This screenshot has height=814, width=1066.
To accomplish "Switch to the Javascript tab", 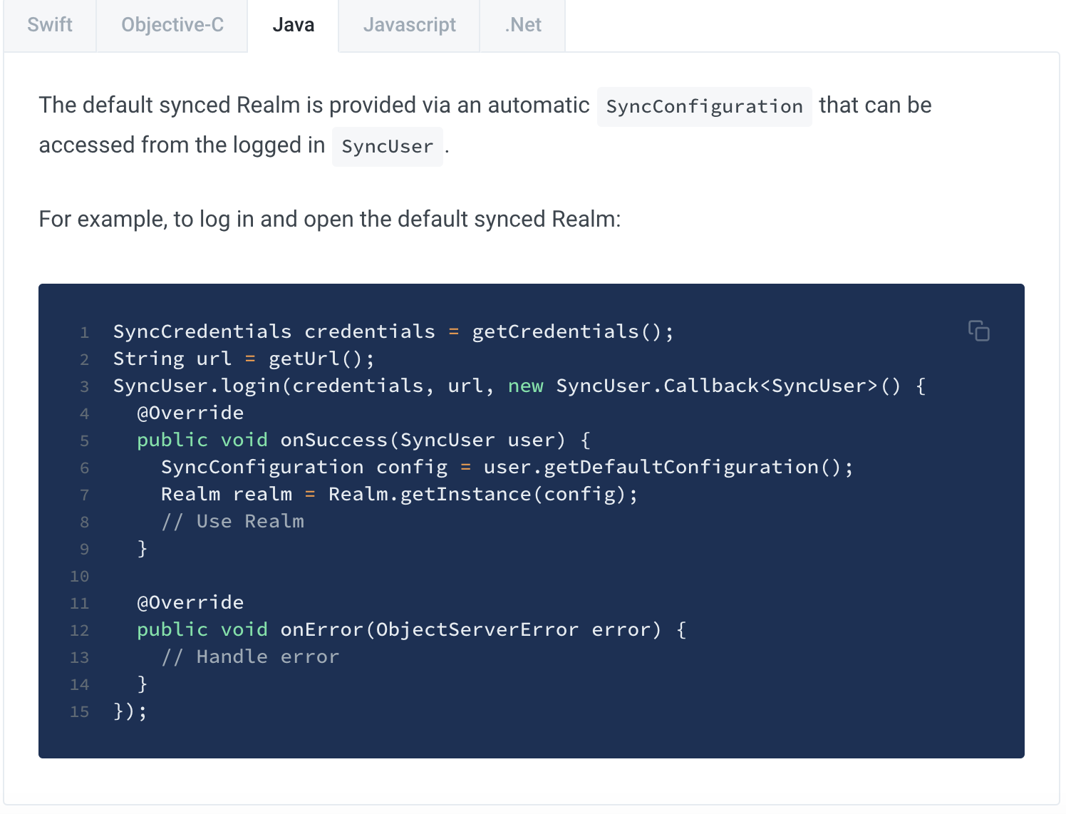I will [409, 25].
